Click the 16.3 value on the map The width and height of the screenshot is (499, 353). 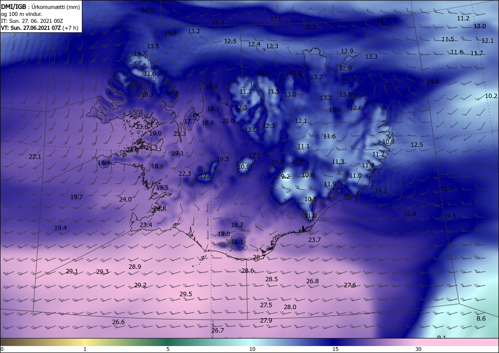tap(218, 22)
